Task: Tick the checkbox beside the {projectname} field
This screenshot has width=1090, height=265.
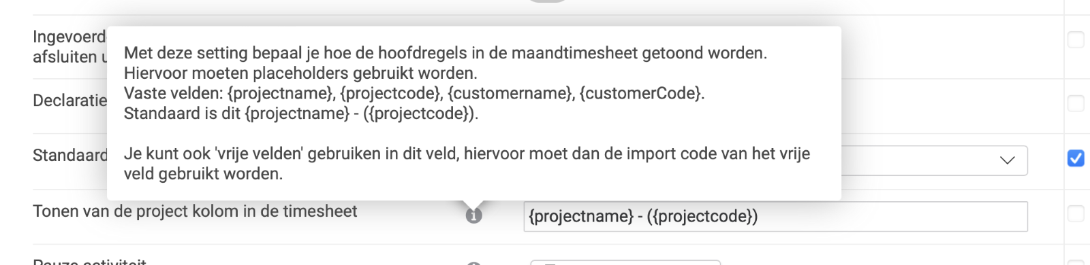Action: point(1076,213)
